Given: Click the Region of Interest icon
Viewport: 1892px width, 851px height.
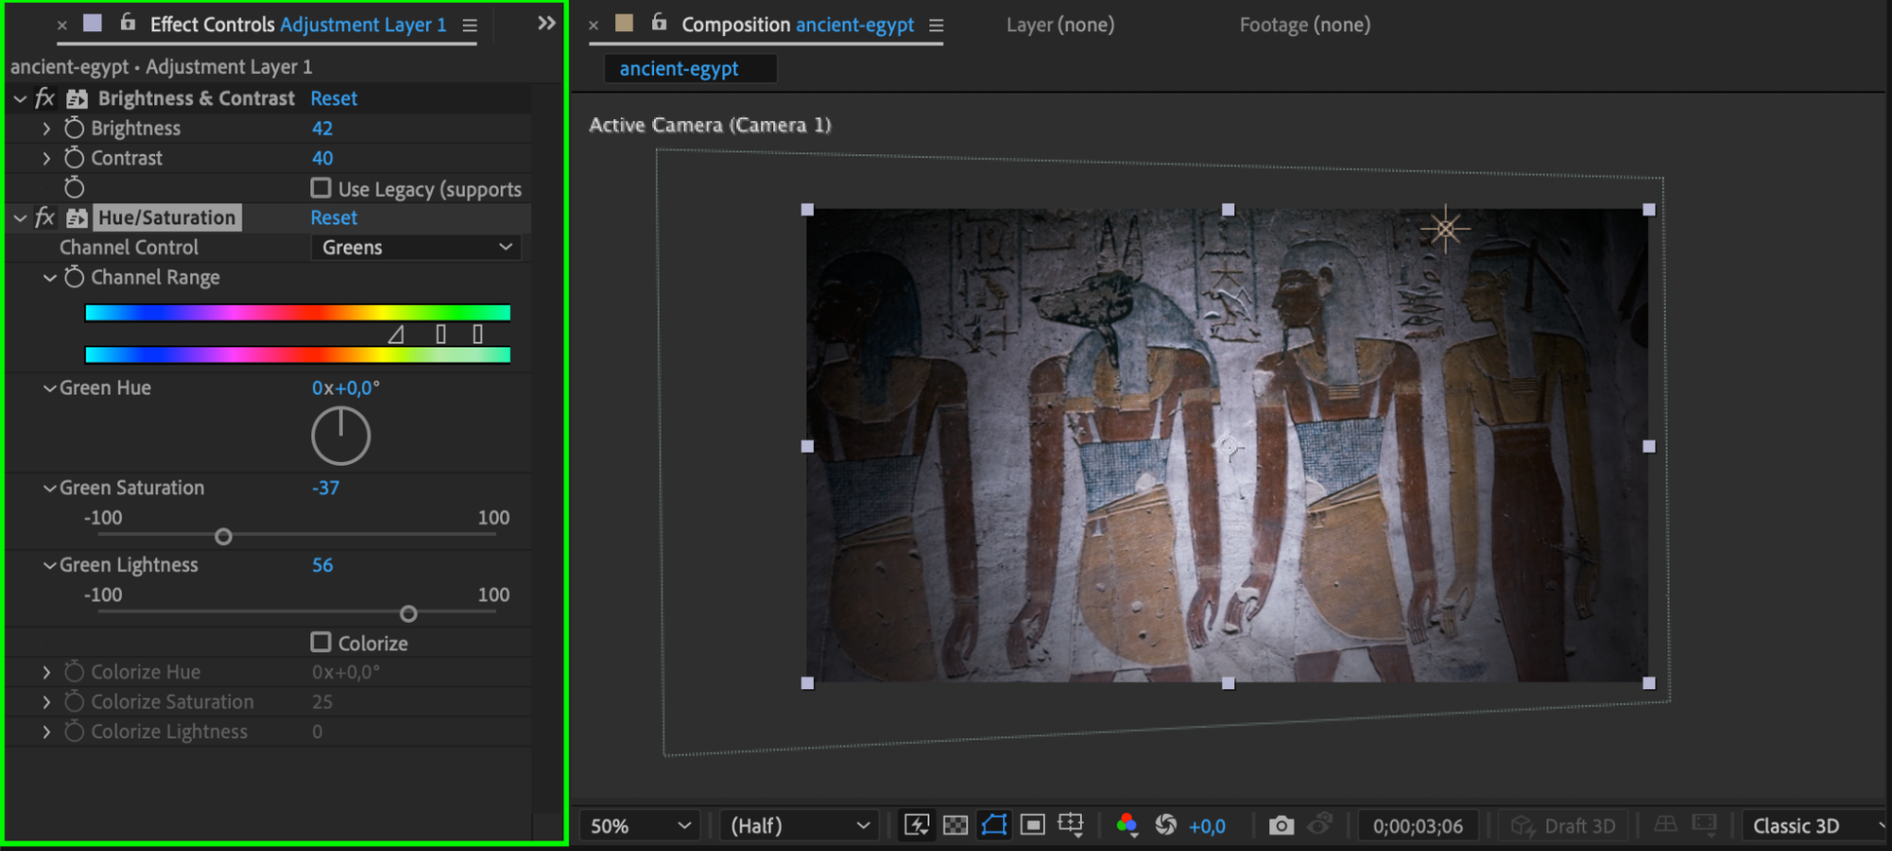Looking at the screenshot, I should pyautogui.click(x=1033, y=825).
